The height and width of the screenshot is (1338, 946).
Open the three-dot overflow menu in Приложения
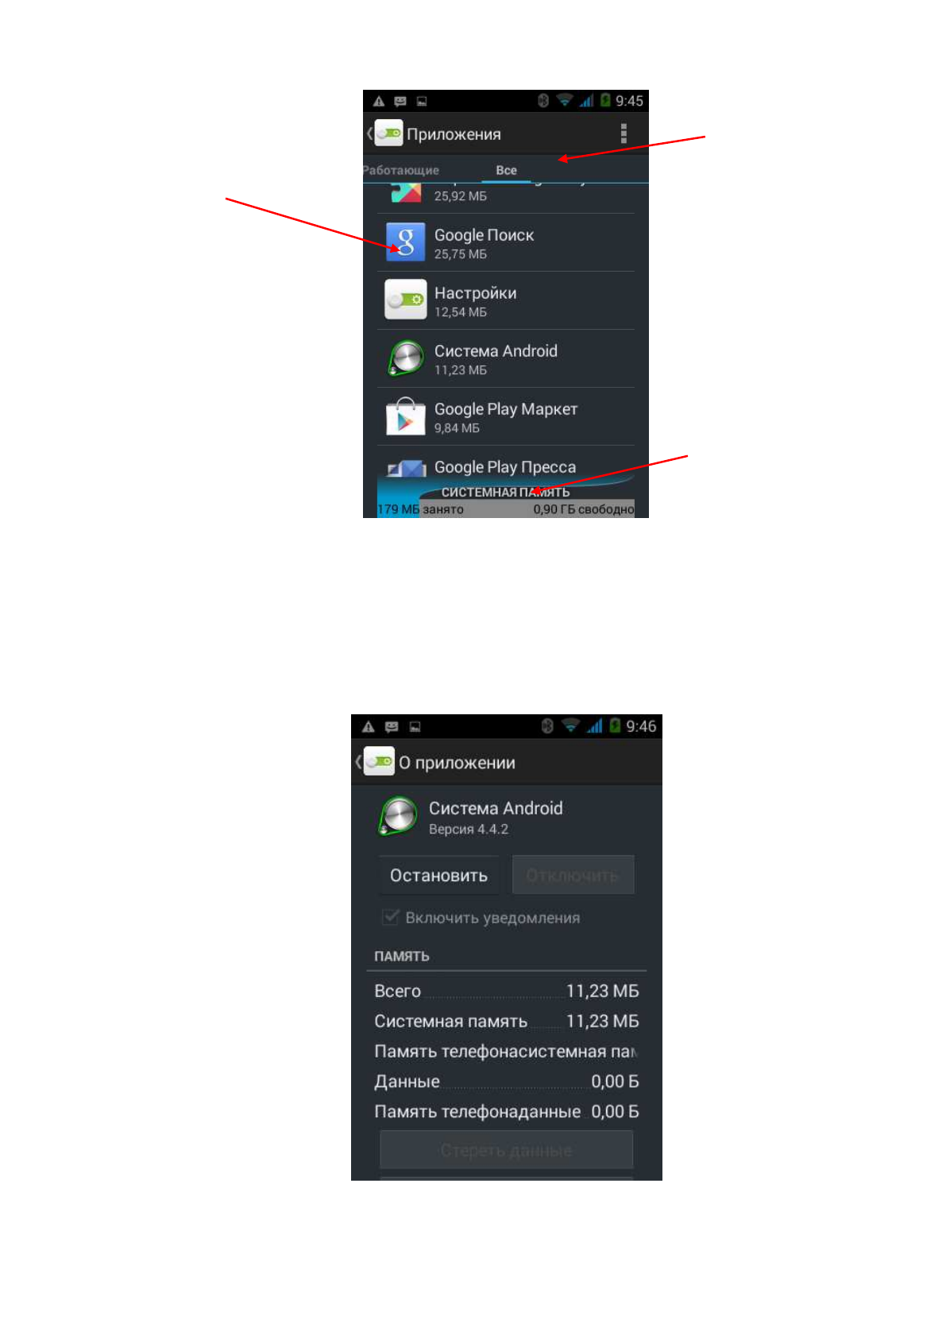(x=624, y=133)
